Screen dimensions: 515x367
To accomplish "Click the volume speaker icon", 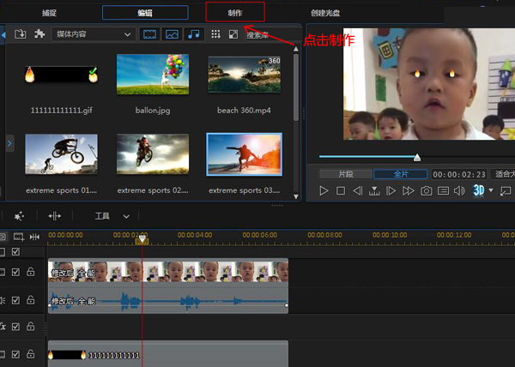I will click(459, 191).
